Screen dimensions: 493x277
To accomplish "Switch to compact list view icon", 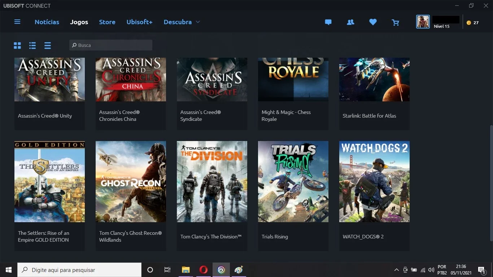I will [48, 45].
